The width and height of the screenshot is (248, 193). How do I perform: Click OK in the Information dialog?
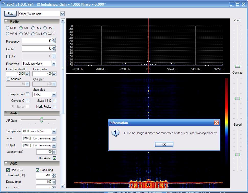(164, 145)
